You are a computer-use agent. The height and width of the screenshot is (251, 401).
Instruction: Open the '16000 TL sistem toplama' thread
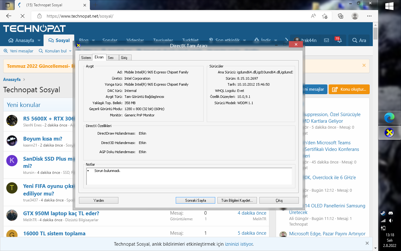pos(54,233)
